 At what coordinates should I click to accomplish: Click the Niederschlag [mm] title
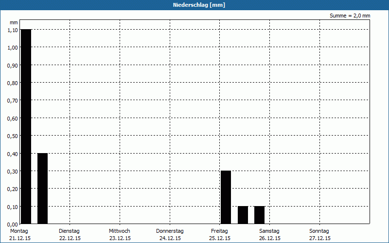[x=199, y=5]
